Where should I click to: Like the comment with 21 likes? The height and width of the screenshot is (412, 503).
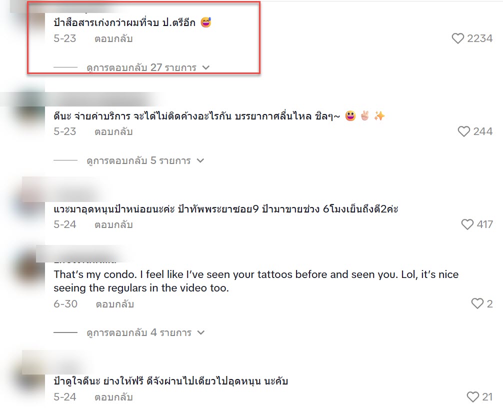(x=473, y=397)
